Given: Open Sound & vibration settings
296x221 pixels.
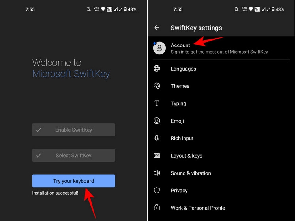Looking at the screenshot, I should pyautogui.click(x=221, y=173).
